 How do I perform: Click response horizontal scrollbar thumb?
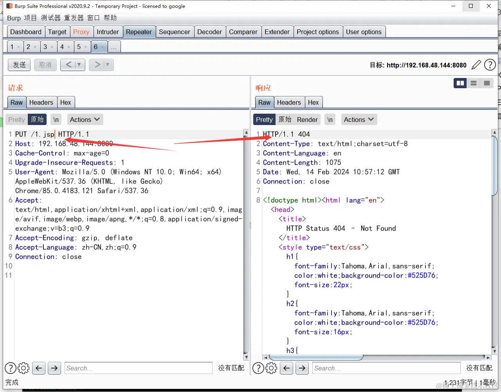[316, 358]
